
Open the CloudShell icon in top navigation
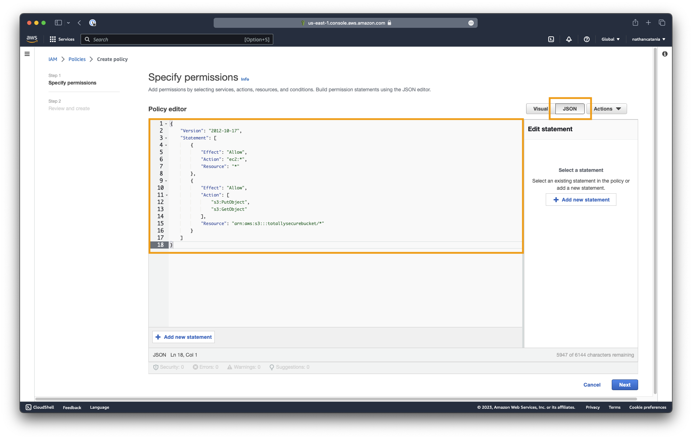pyautogui.click(x=551, y=39)
